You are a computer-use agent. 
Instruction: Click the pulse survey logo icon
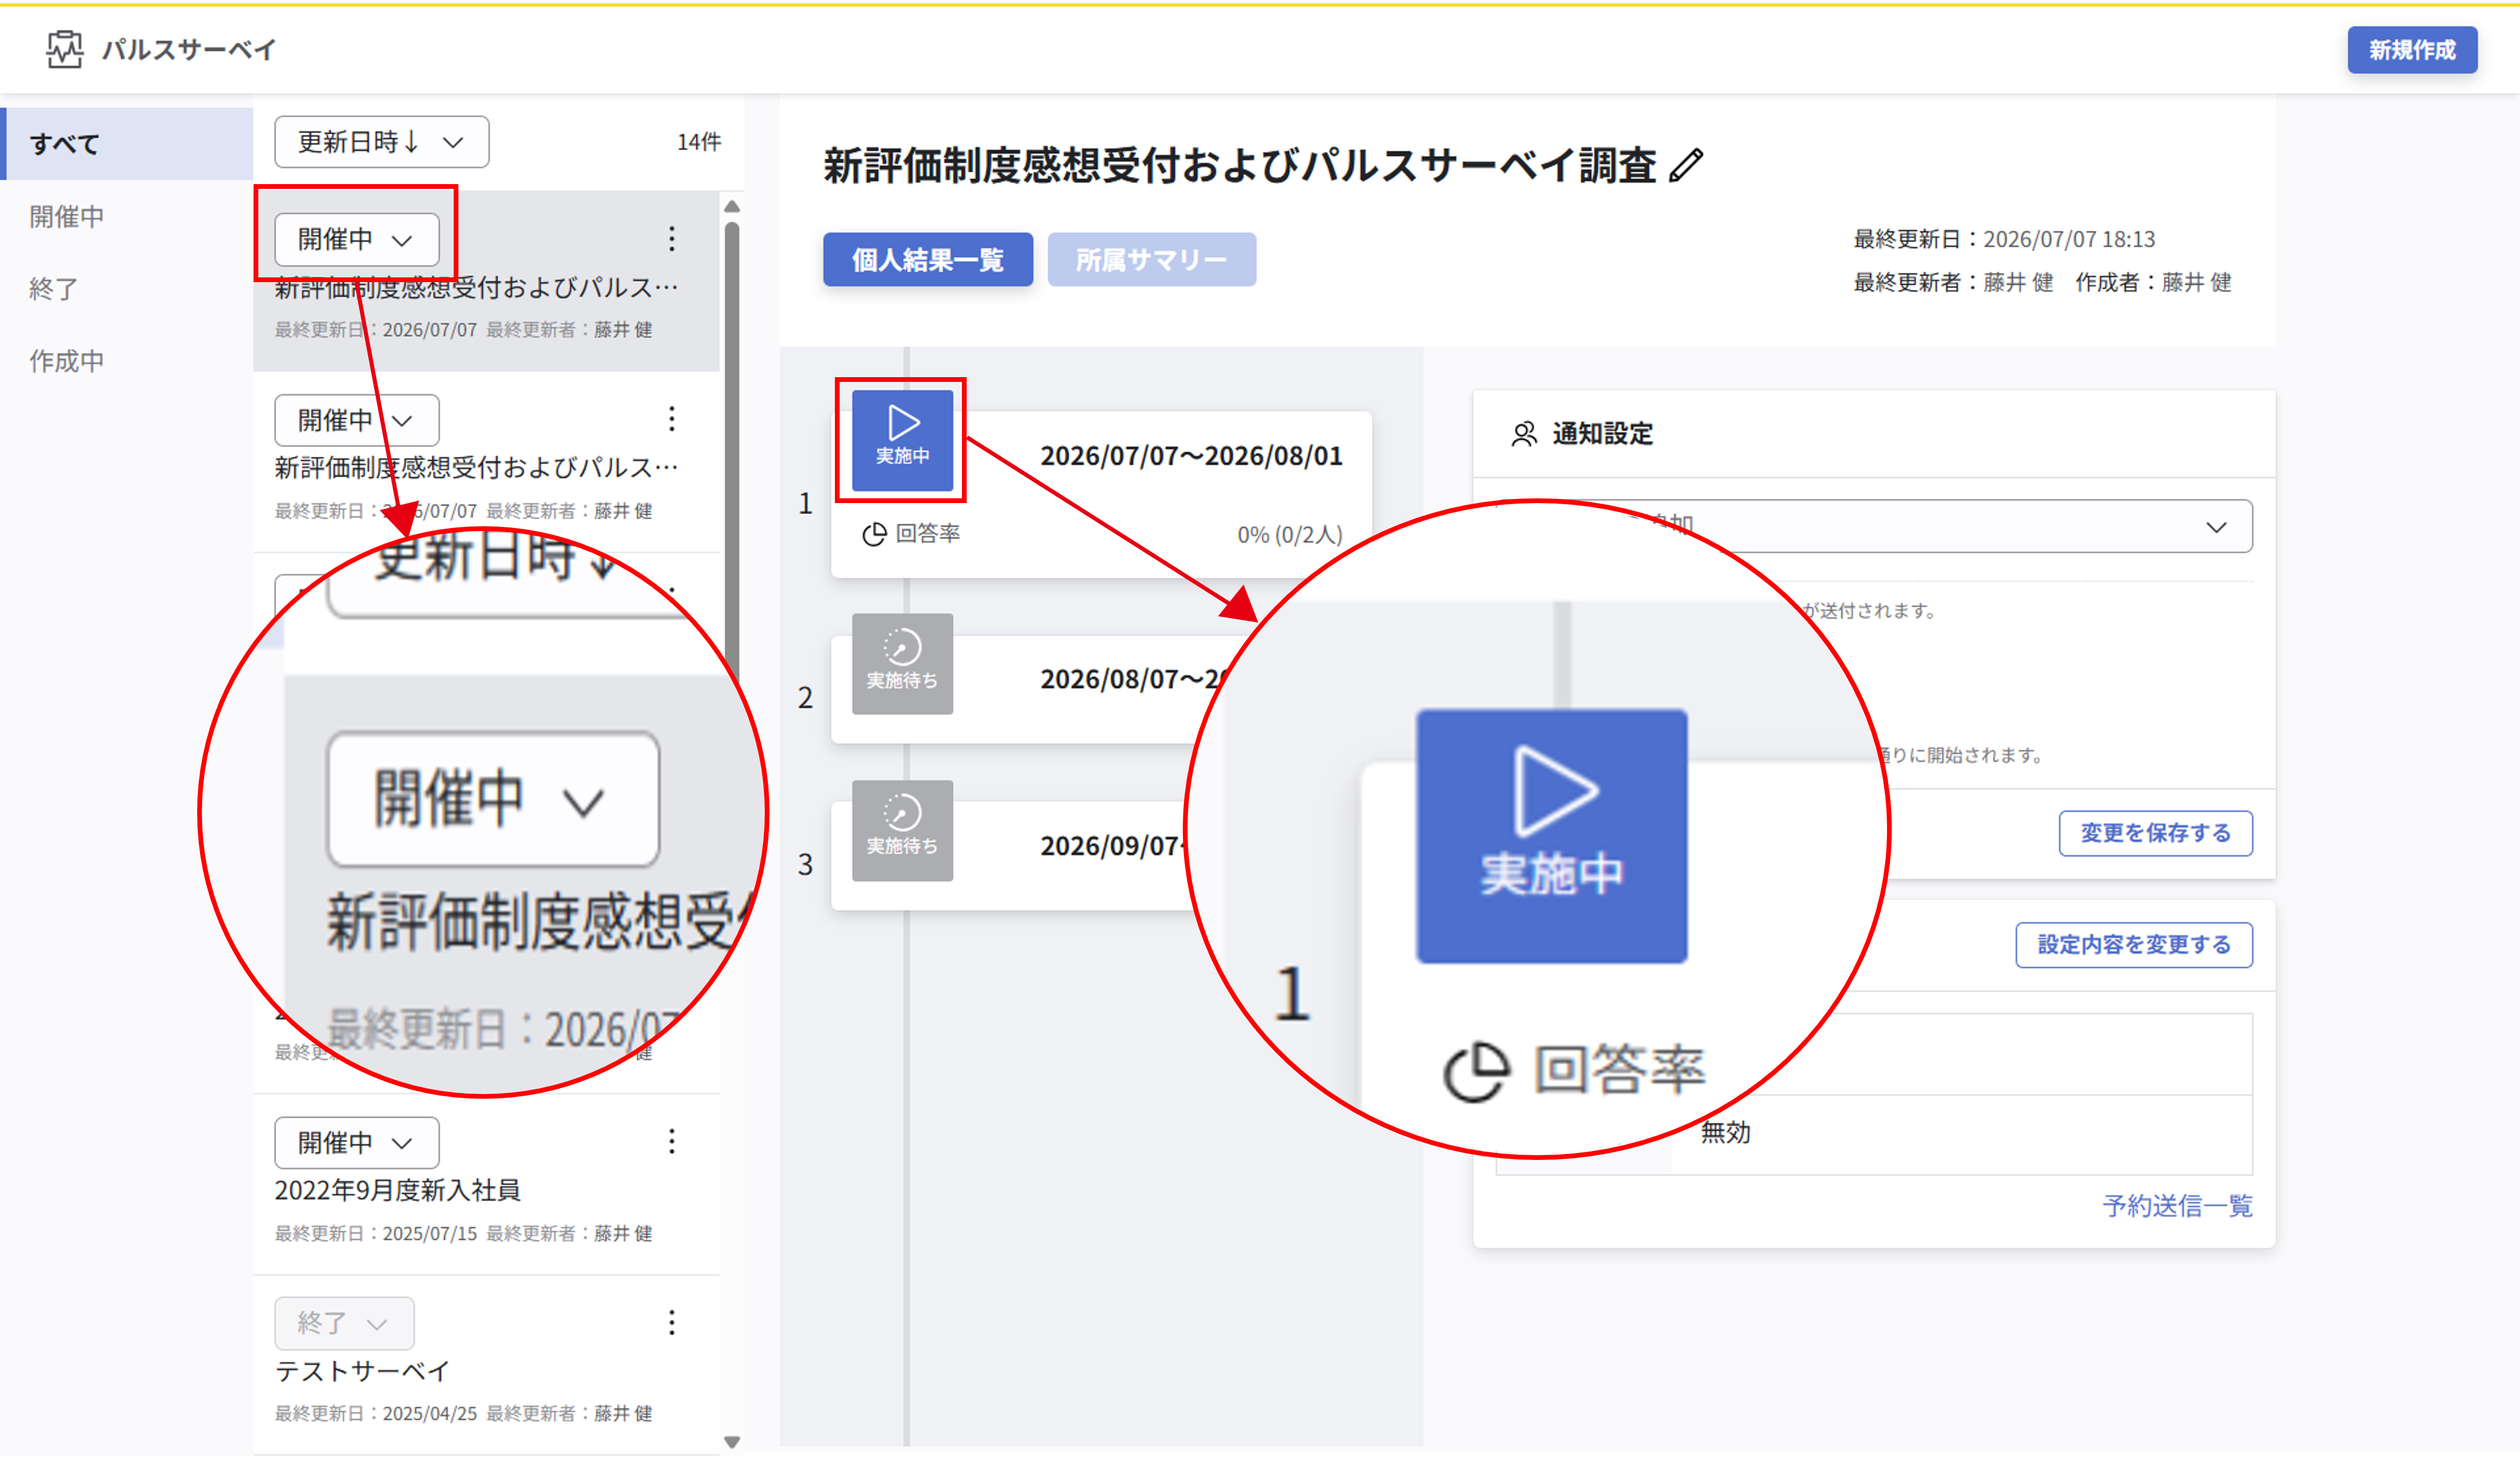[65, 49]
